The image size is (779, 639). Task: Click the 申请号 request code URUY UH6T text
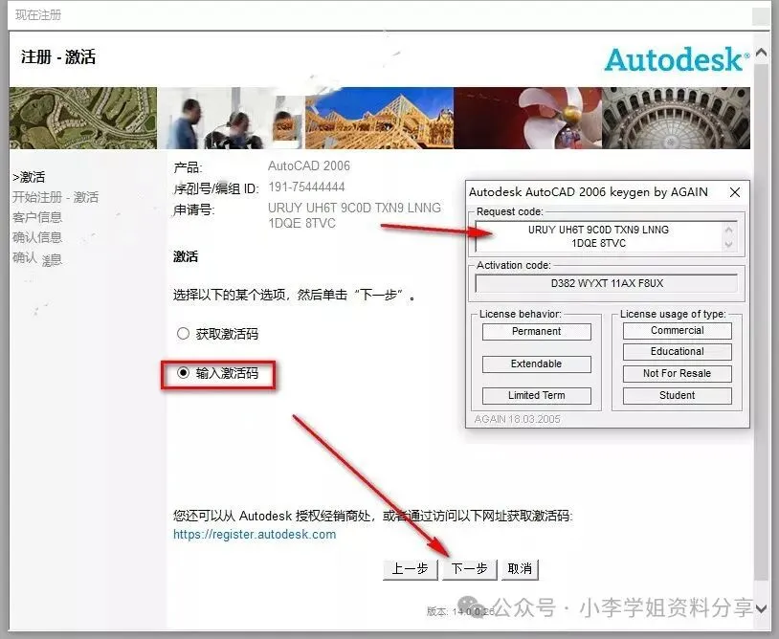click(x=354, y=215)
